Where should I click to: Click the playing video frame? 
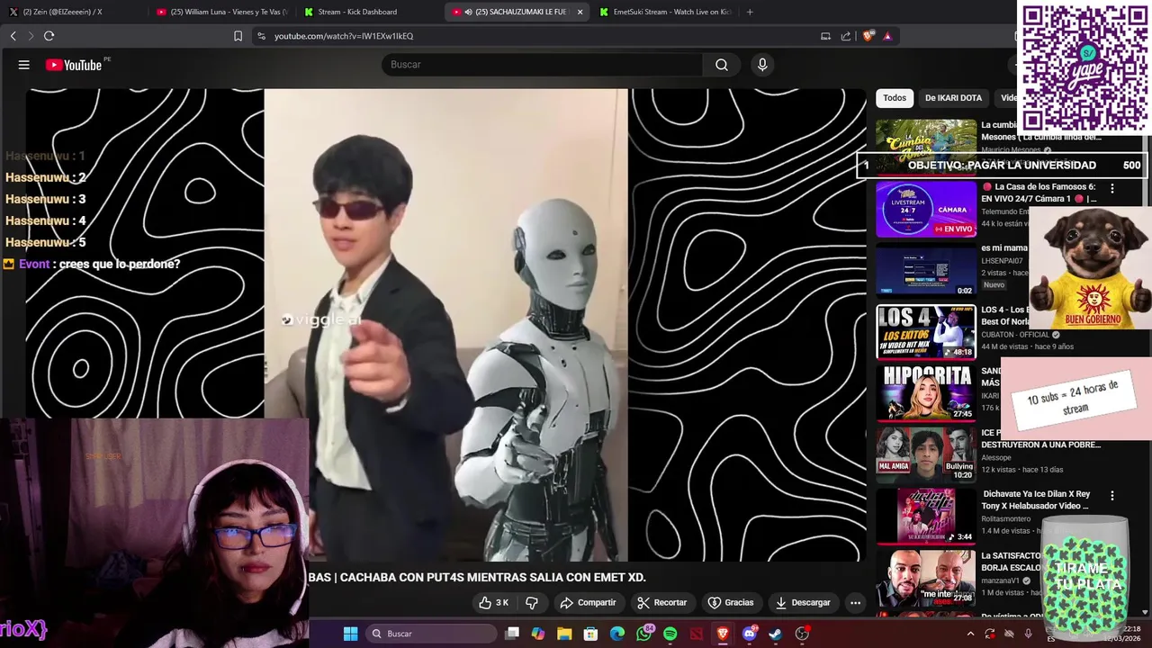[445, 324]
